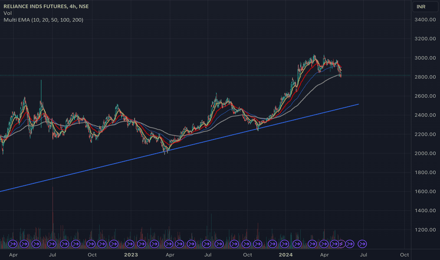Click the 2600.00 price scale label
The height and width of the screenshot is (260, 440).
pos(425,96)
